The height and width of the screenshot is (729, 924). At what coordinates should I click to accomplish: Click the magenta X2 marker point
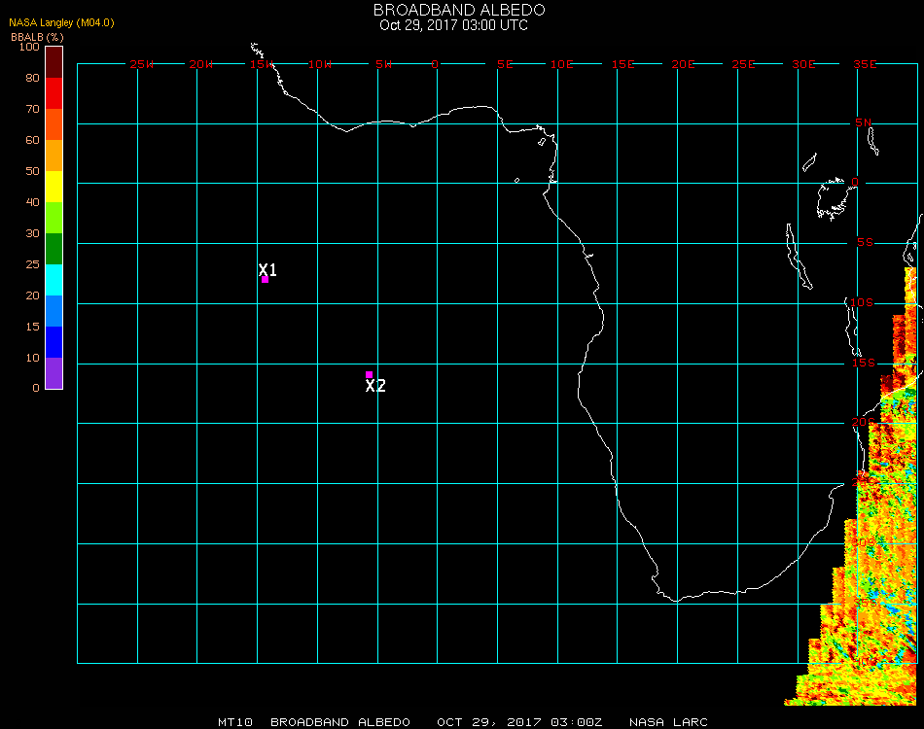369,374
